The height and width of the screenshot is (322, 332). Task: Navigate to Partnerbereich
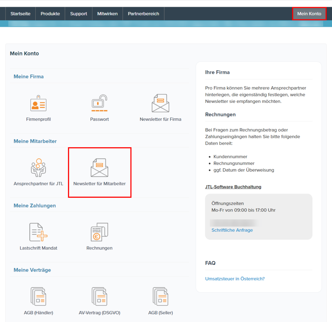(x=143, y=14)
